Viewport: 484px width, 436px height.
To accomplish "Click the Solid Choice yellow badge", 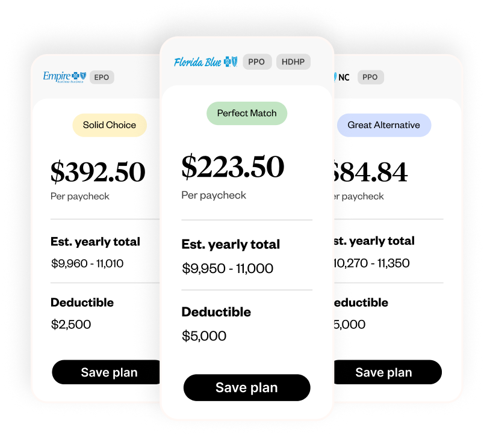I will 110,125.
